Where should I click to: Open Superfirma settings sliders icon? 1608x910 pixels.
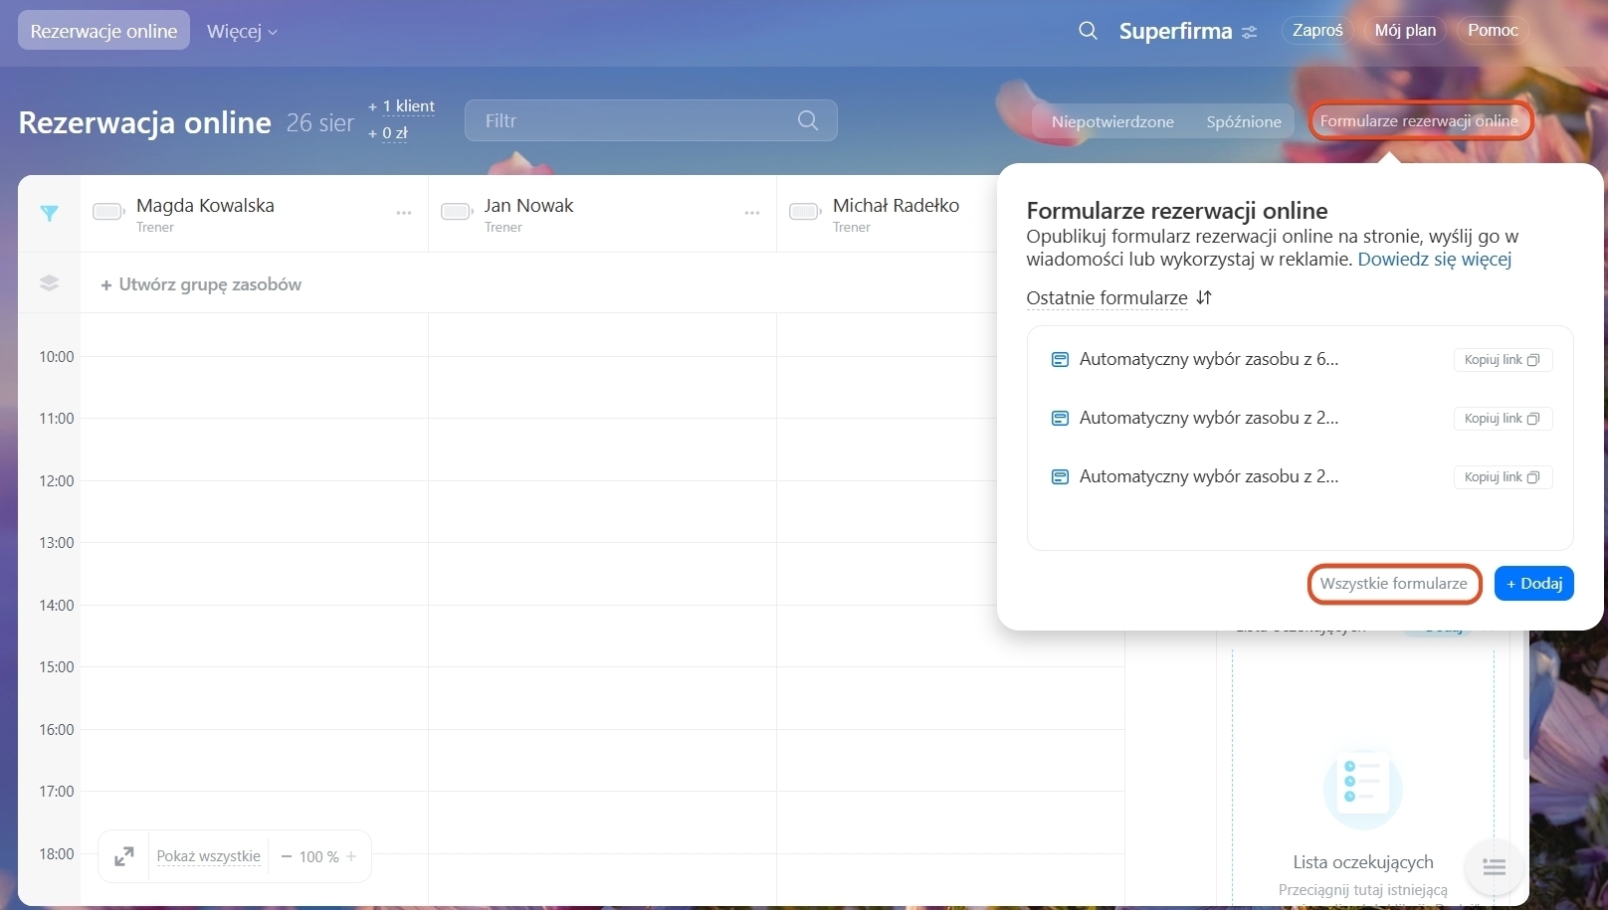[x=1250, y=32]
